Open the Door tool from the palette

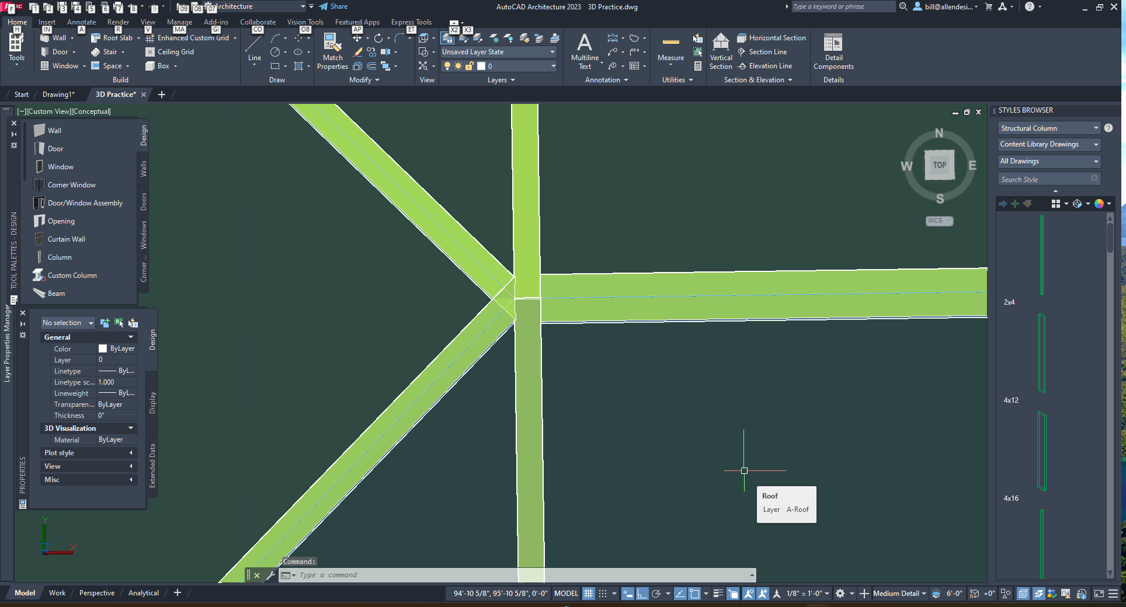pos(55,148)
